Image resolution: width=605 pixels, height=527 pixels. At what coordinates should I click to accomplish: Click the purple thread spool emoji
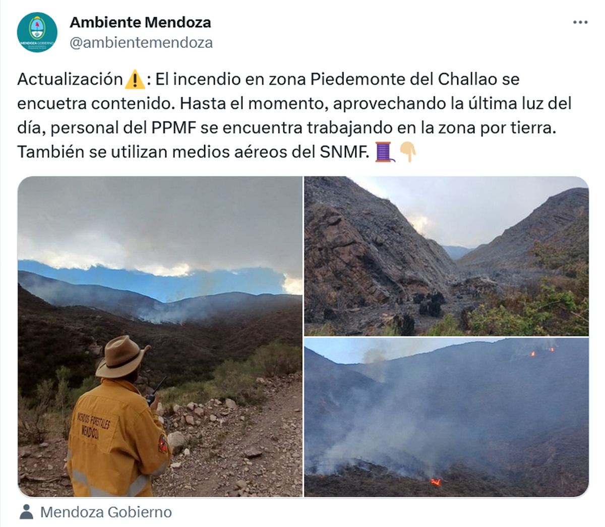tap(384, 152)
